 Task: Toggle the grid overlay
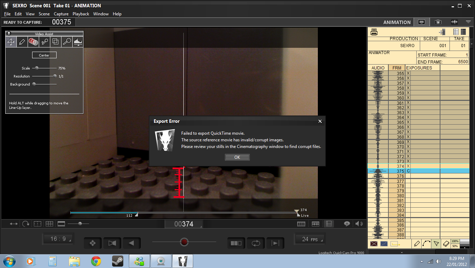(49, 224)
